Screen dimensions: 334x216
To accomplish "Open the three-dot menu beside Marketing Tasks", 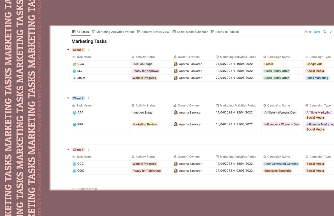I will (111, 41).
